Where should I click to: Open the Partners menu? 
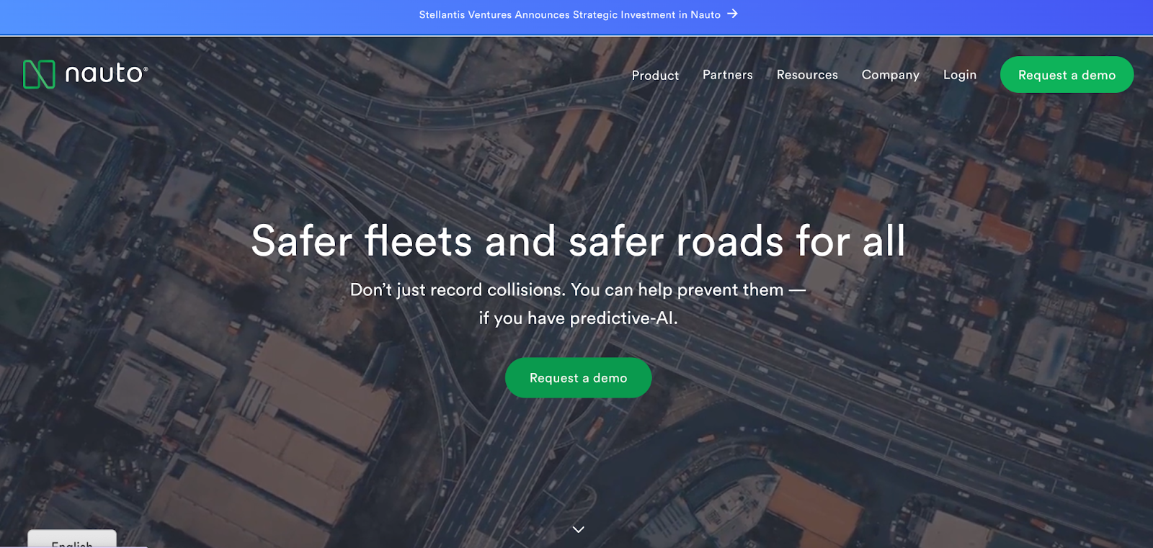[x=727, y=75]
